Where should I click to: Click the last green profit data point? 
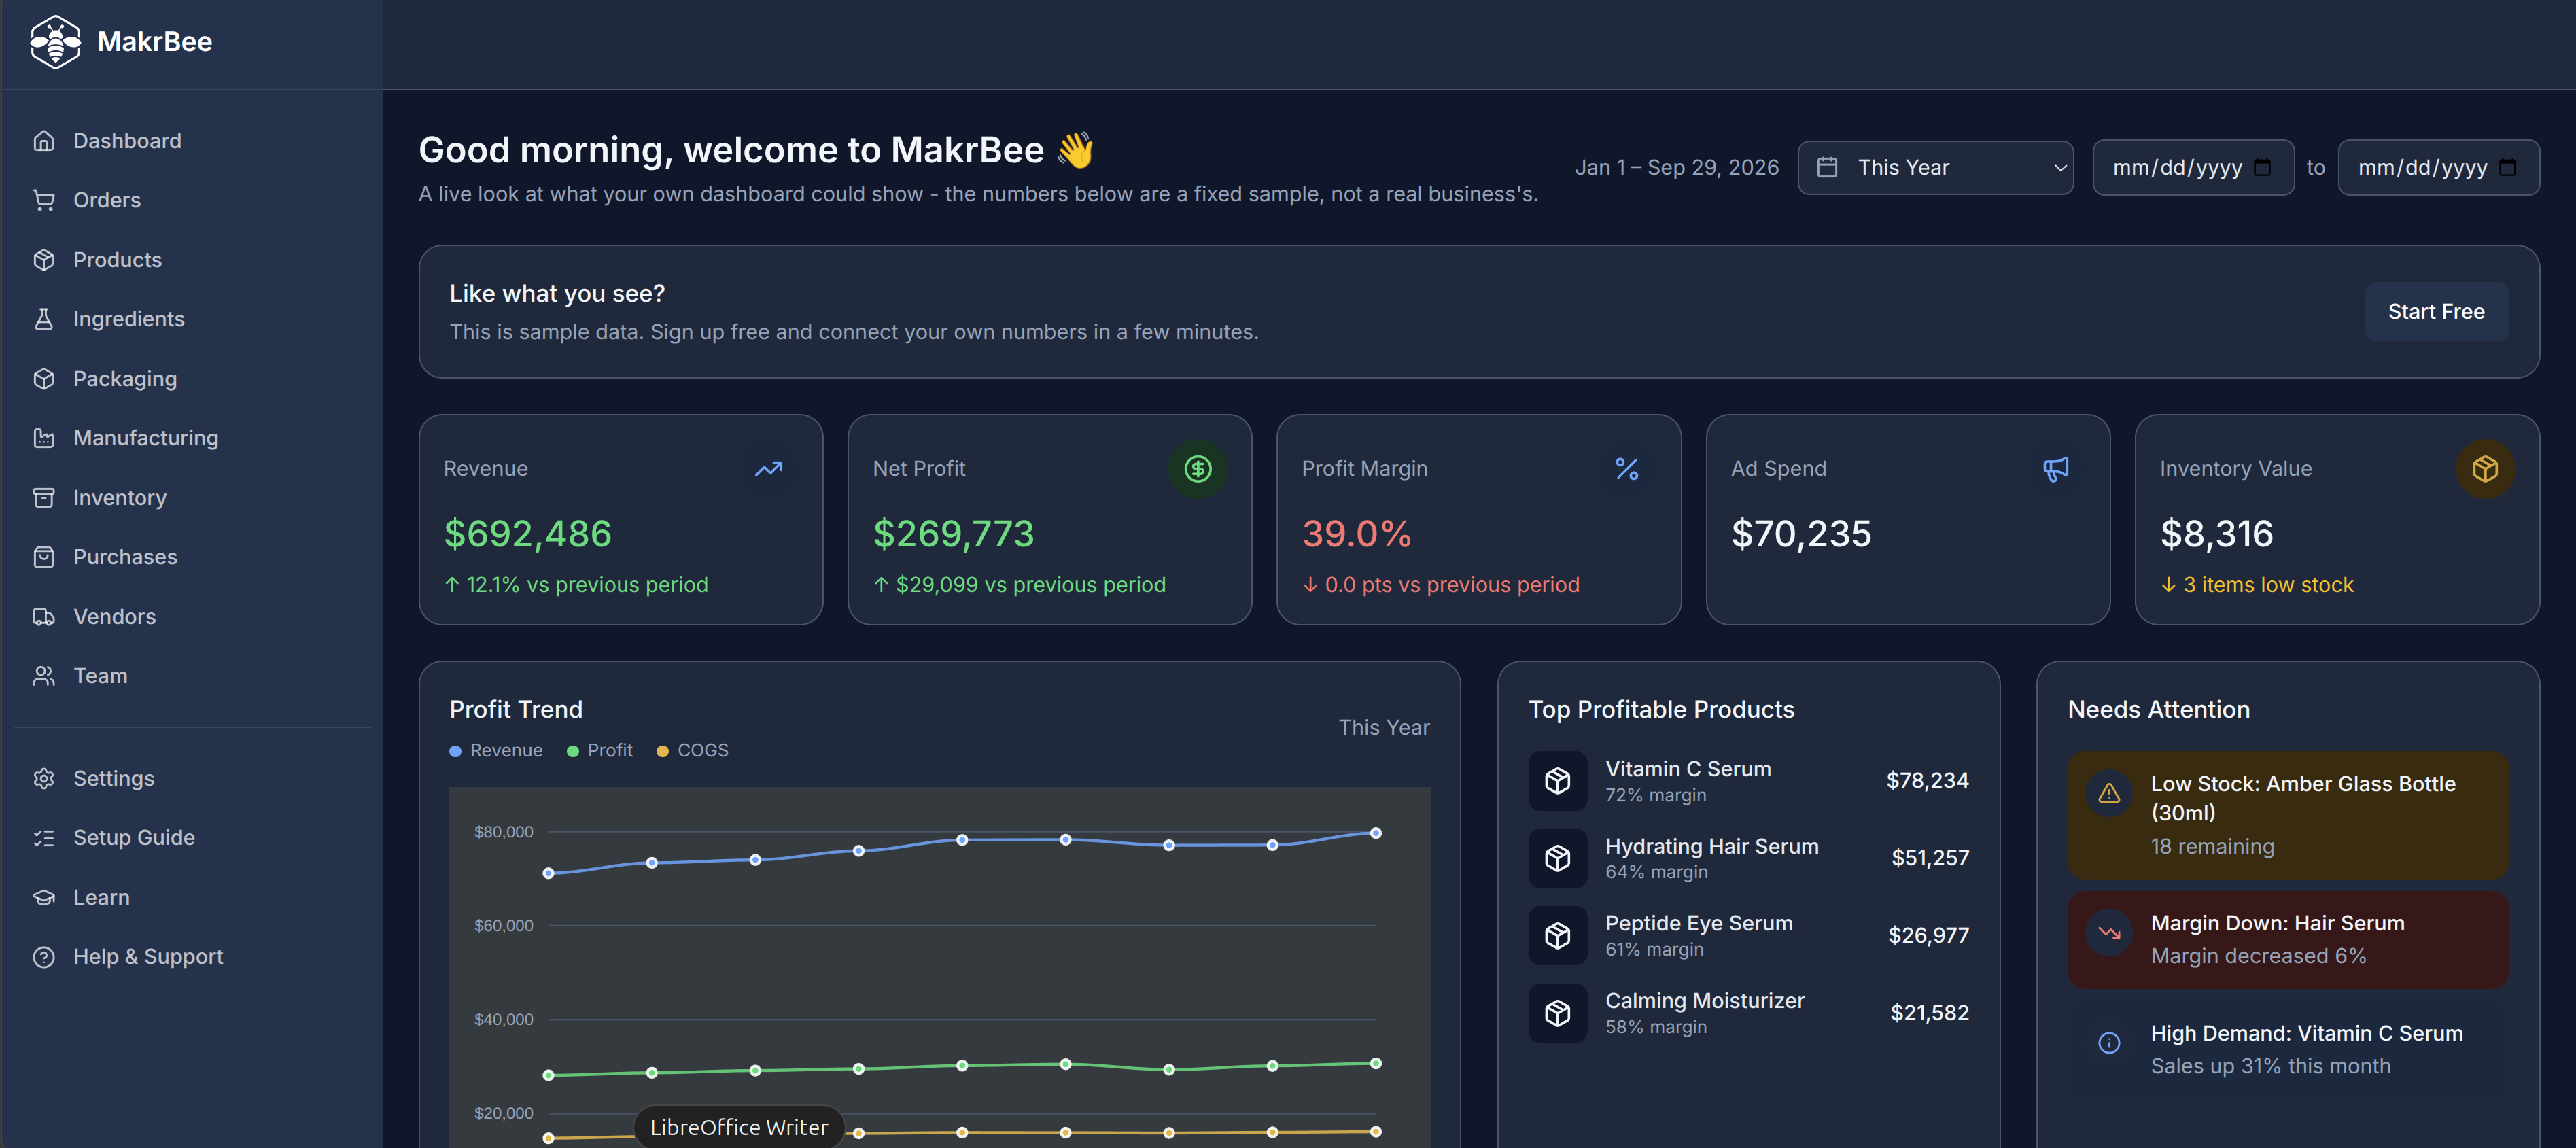tap(1375, 1064)
